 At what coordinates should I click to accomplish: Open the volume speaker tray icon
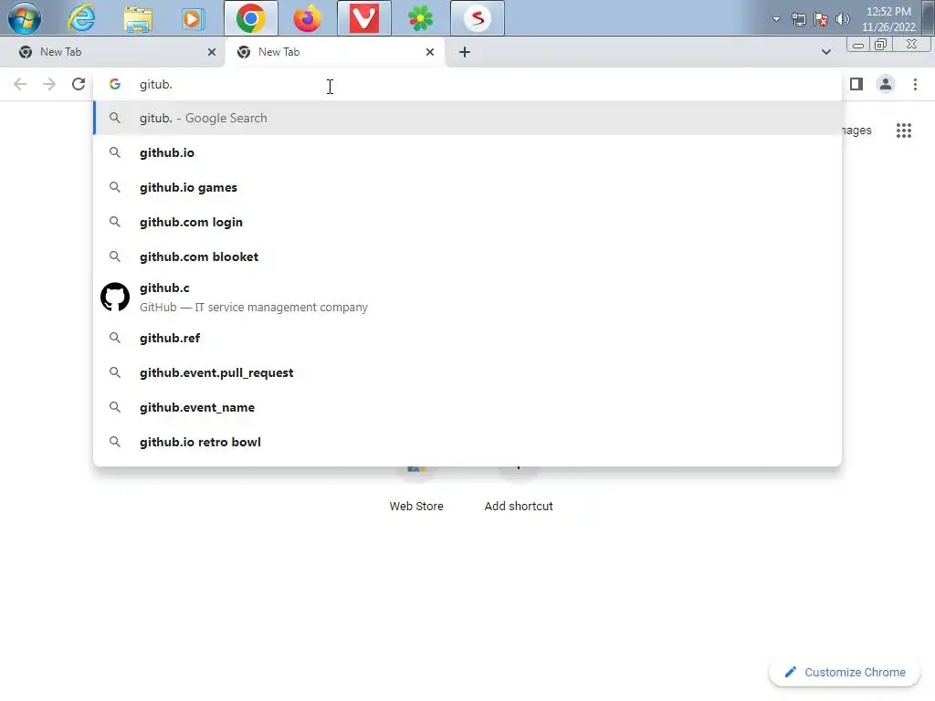843,19
